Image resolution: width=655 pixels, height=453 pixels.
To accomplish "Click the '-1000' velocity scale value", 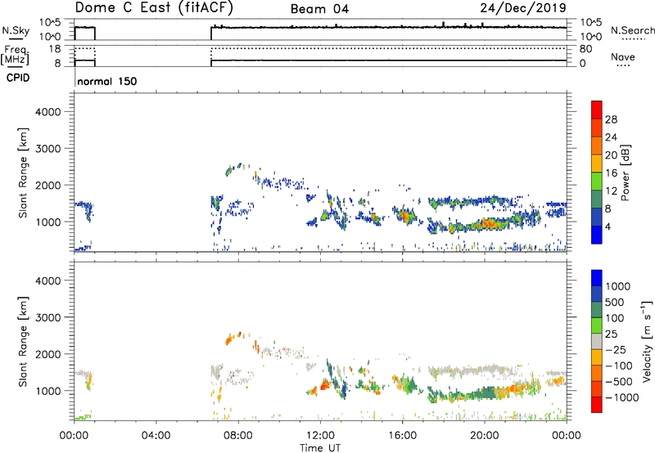I will [x=622, y=397].
